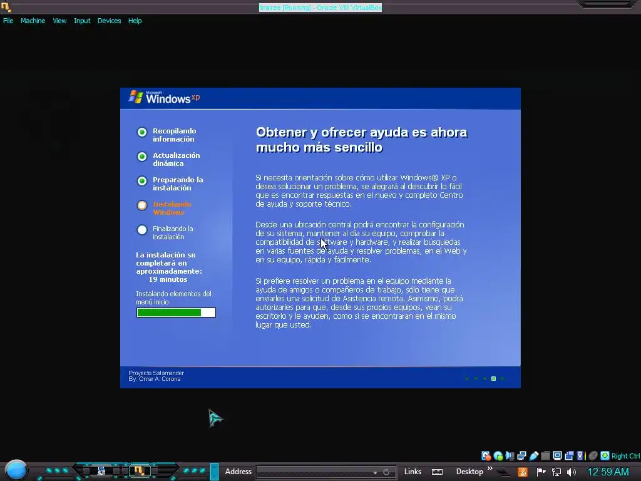The image size is (641, 481).
Task: Open the Start menu orb
Action: click(16, 470)
